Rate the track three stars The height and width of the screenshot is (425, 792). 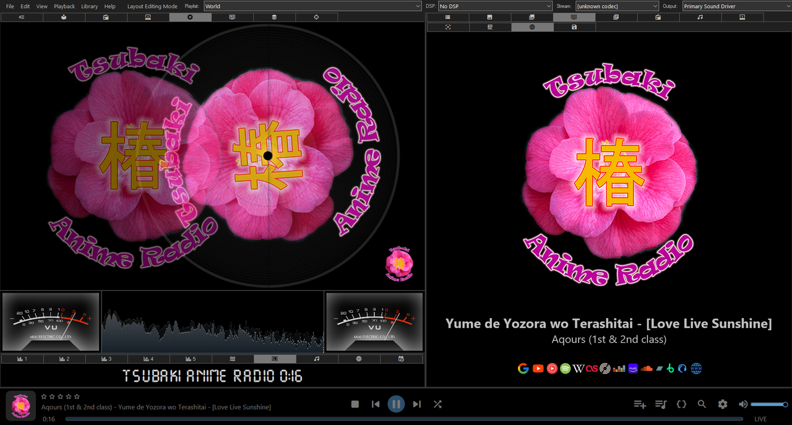pyautogui.click(x=61, y=397)
